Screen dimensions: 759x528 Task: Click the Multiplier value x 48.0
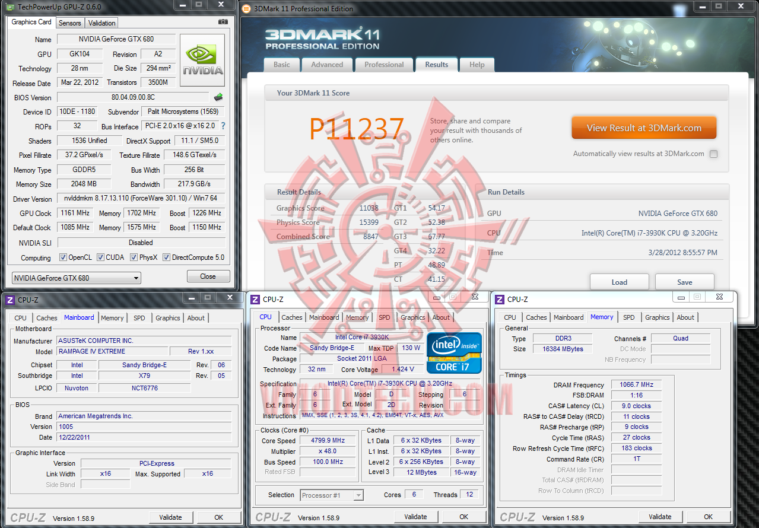click(x=328, y=451)
